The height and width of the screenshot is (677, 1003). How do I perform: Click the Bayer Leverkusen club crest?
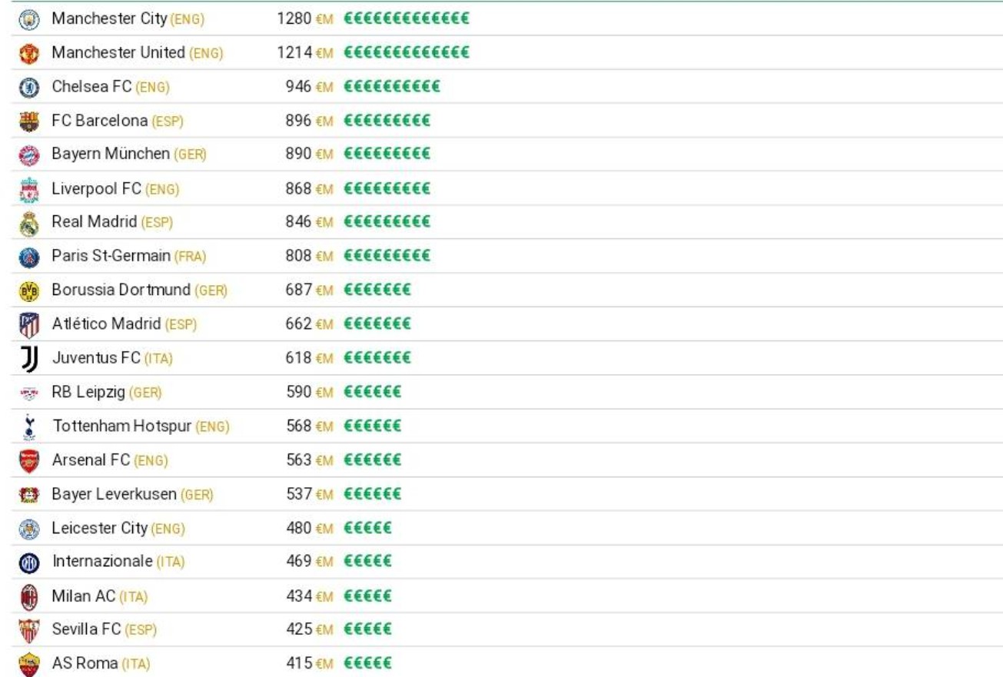click(x=28, y=496)
